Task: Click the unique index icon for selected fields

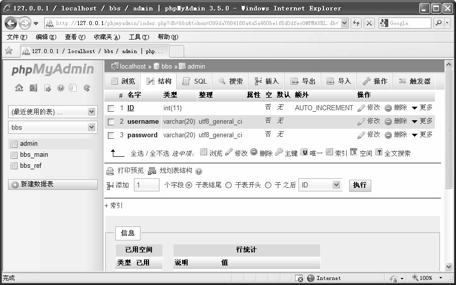Action: (304, 152)
